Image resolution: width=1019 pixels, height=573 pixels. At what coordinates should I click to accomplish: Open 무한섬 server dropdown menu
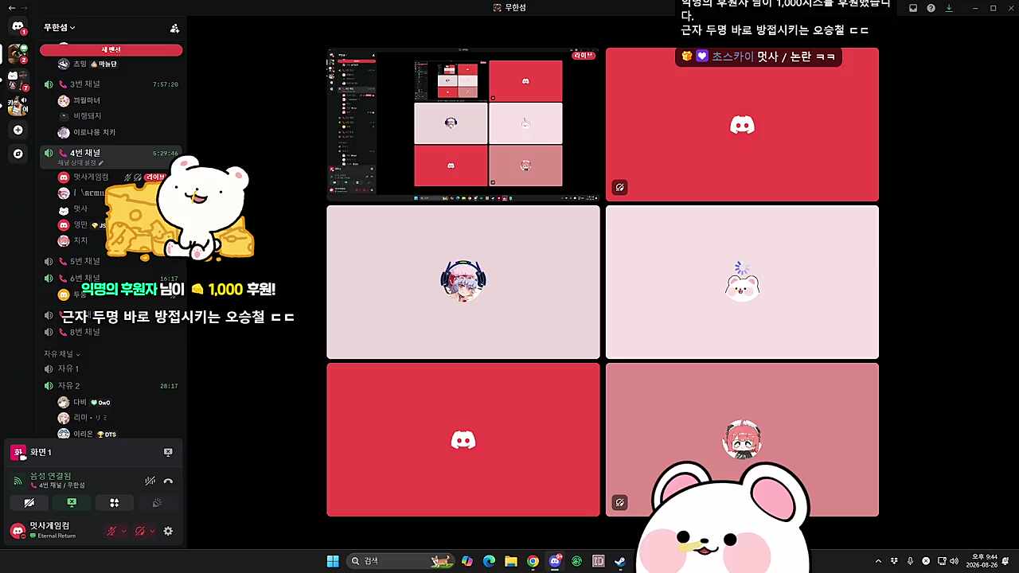(60, 27)
